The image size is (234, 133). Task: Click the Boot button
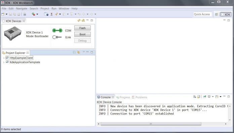[82, 34]
